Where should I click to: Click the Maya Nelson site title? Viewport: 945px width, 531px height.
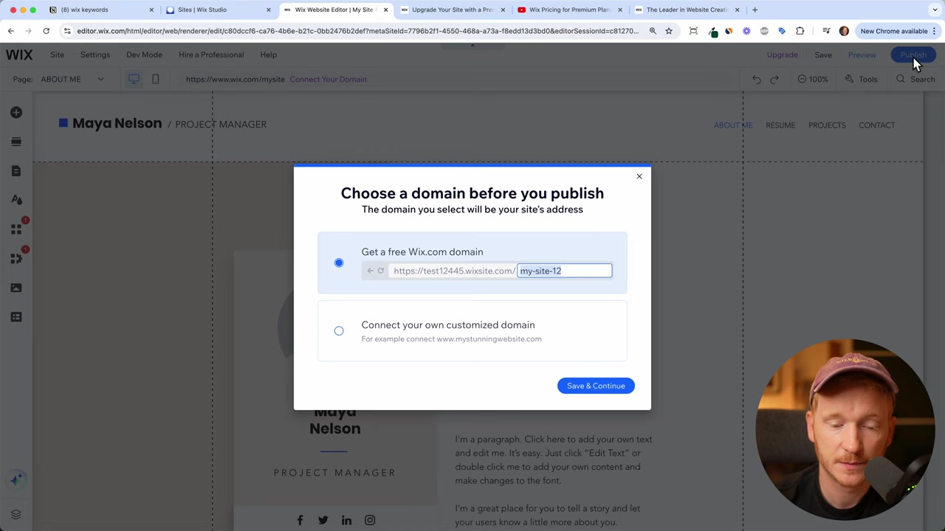coord(117,123)
